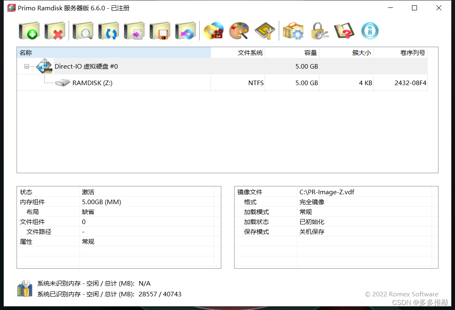This screenshot has width=455, height=310.
Task: Open the password lock security tool
Action: 319,30
